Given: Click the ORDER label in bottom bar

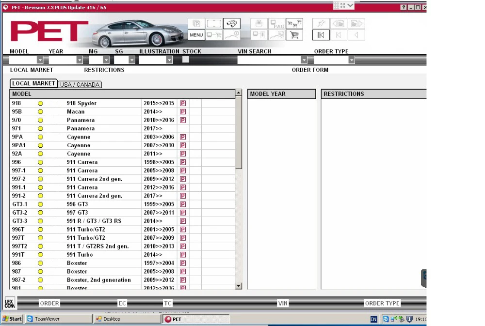Looking at the screenshot, I should coord(49,303).
